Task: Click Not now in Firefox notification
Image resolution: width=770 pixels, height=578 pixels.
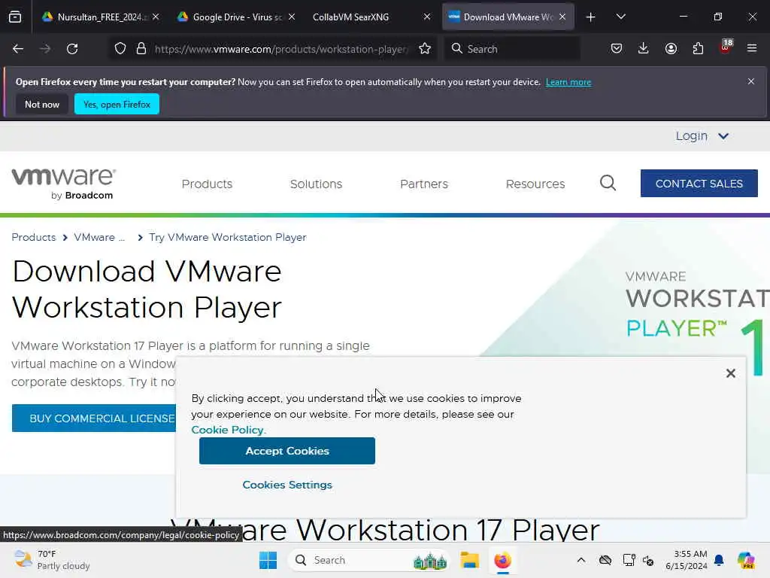Action: pyautogui.click(x=42, y=104)
